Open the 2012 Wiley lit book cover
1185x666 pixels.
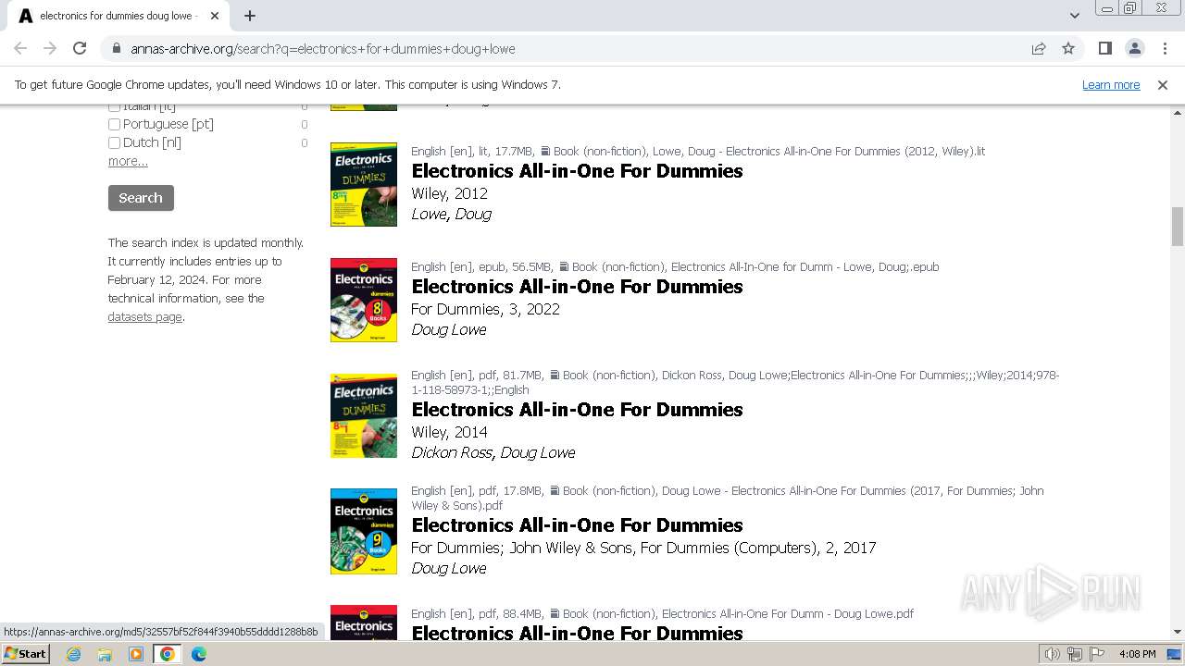pyautogui.click(x=364, y=184)
